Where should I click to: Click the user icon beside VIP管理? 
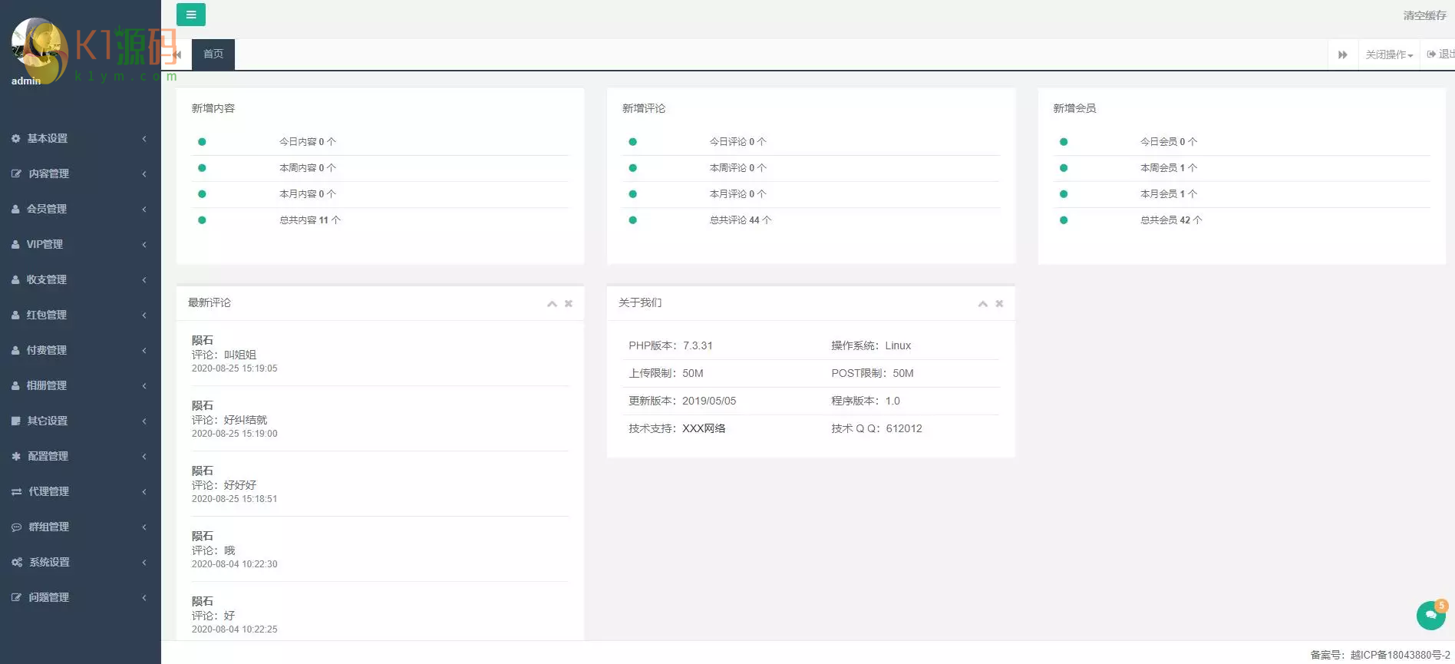click(15, 244)
